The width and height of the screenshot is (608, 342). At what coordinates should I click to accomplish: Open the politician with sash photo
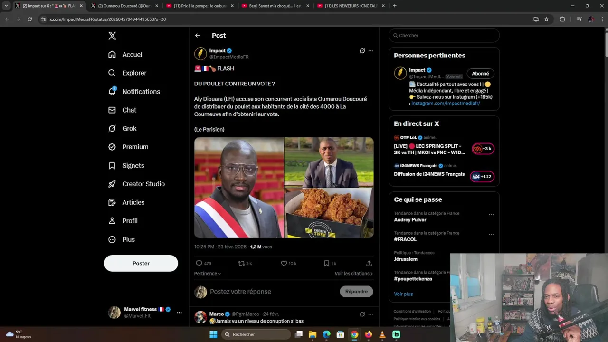tap(239, 188)
